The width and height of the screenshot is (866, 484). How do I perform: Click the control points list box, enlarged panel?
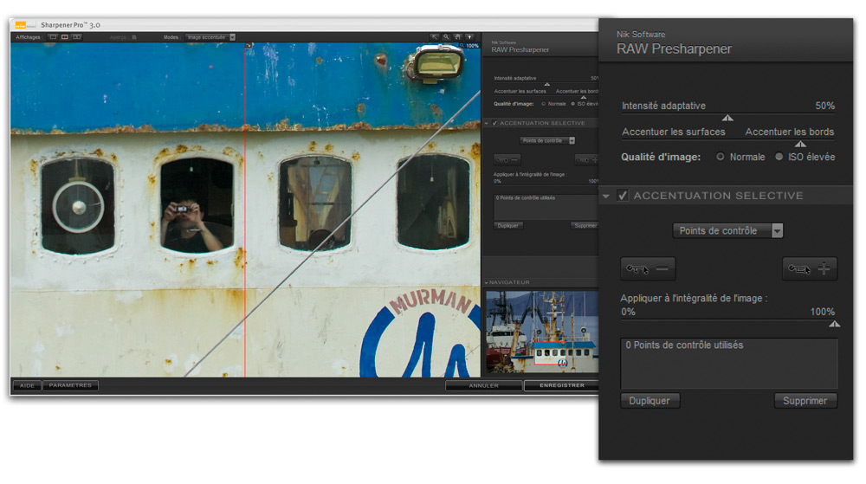[x=729, y=363]
